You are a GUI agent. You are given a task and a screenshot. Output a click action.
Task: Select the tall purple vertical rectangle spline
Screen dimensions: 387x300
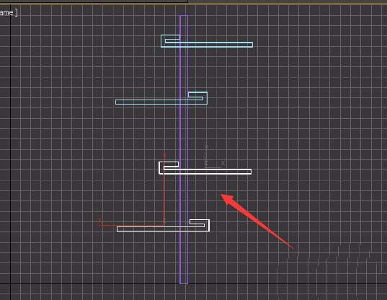click(x=184, y=149)
